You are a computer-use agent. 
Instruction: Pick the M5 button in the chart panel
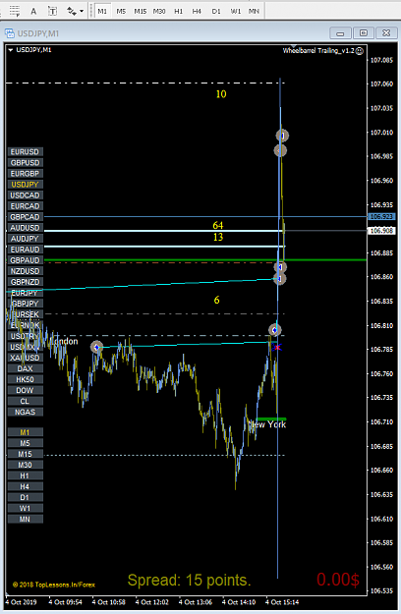pyautogui.click(x=26, y=443)
